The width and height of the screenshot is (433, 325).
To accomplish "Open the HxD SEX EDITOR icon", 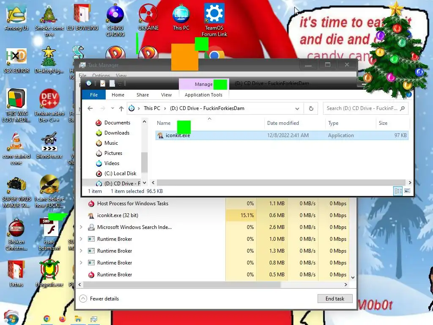I will pyautogui.click(x=16, y=61).
